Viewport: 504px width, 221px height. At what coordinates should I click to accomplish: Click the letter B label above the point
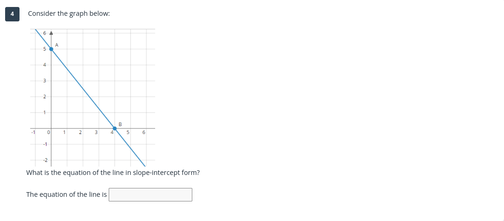pyautogui.click(x=120, y=124)
